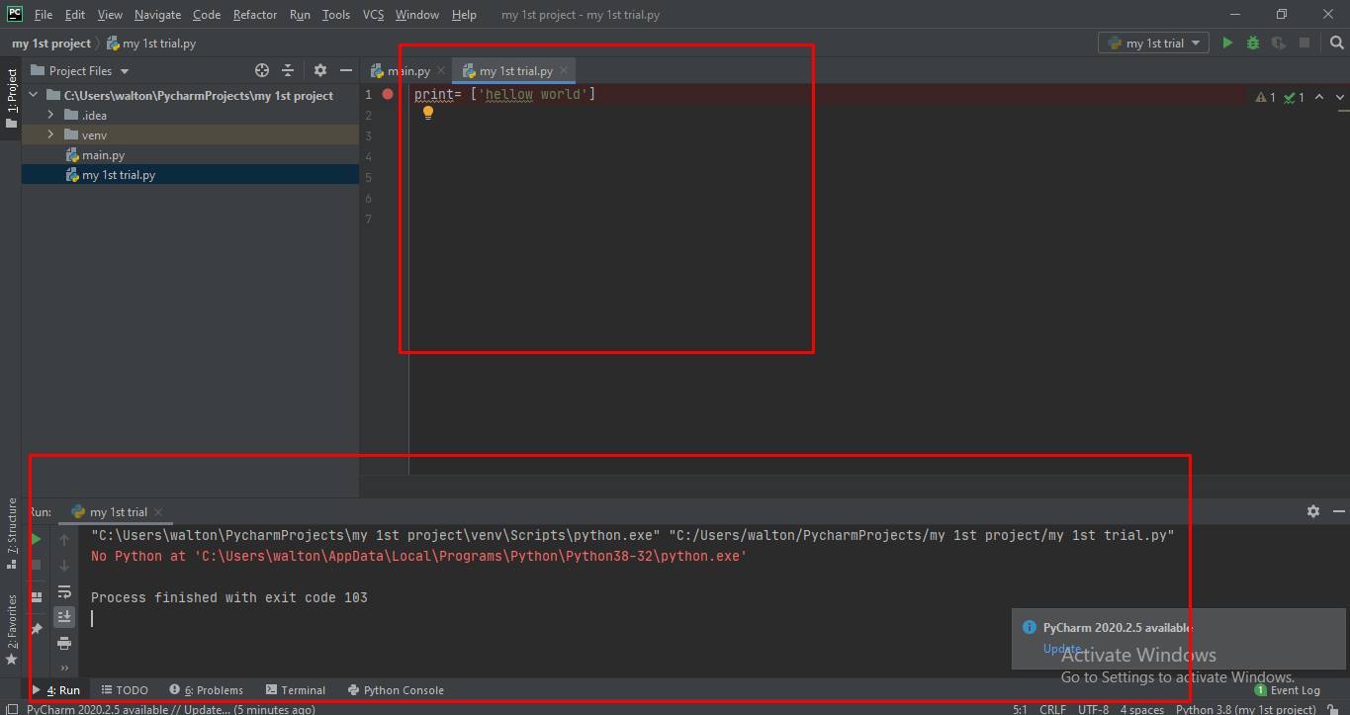
Task: Toggle the 1: Project side tool window
Action: point(11,97)
